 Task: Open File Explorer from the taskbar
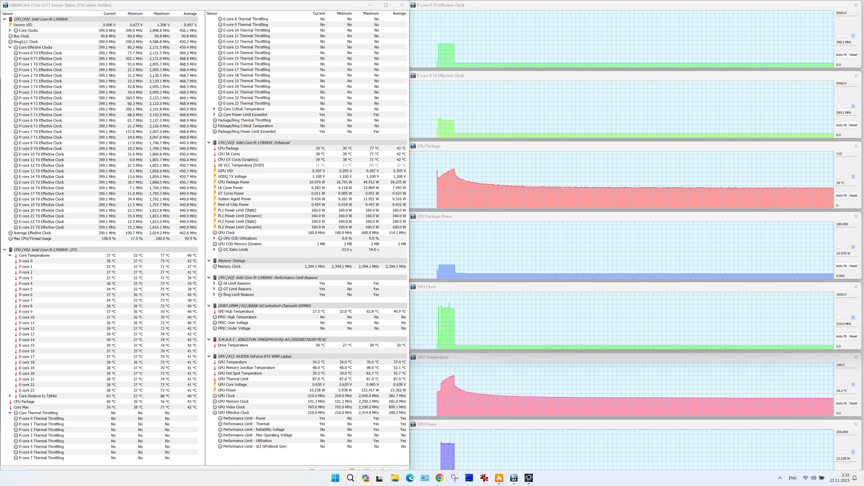(x=395, y=478)
